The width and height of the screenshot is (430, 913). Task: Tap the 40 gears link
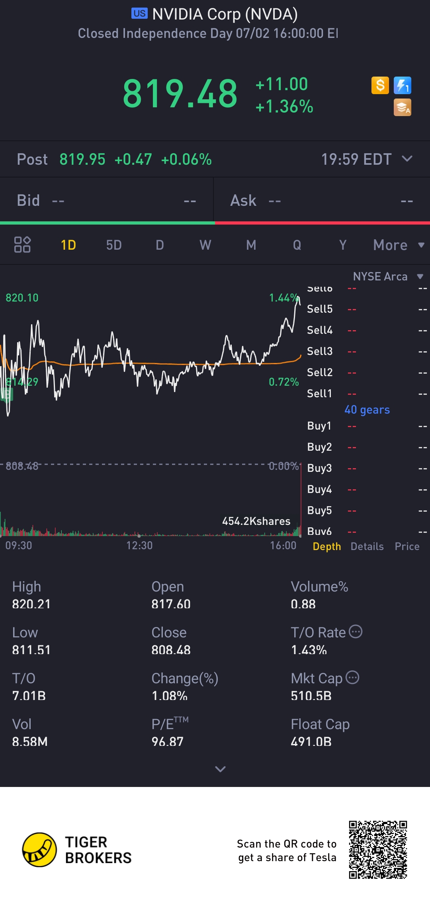[367, 410]
